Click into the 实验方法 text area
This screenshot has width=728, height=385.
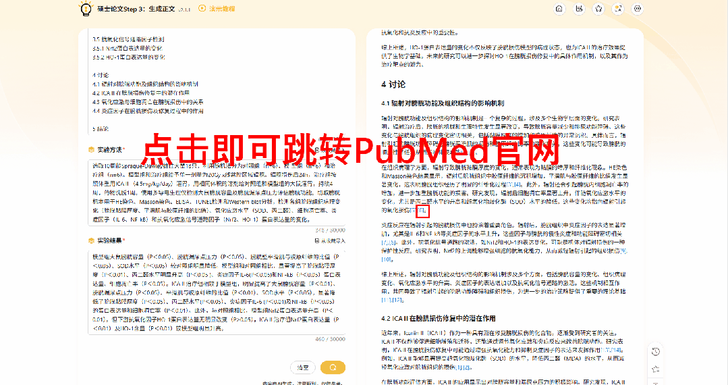pos(217,192)
